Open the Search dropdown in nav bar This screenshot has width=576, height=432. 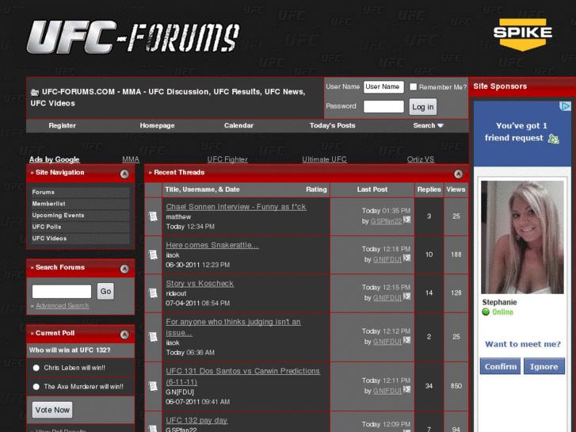[x=428, y=125]
